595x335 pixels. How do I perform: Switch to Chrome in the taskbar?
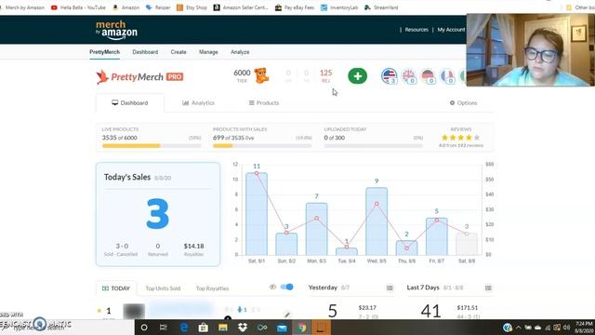pyautogui.click(x=301, y=328)
